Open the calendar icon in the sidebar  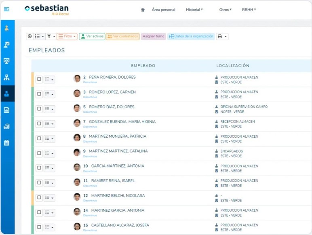coord(6,143)
